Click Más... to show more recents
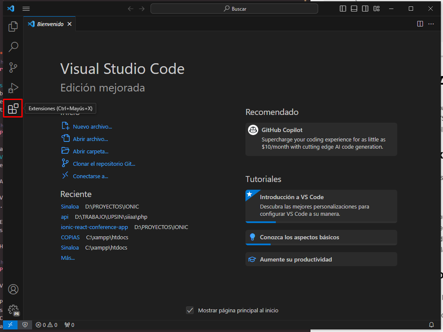 (x=68, y=258)
